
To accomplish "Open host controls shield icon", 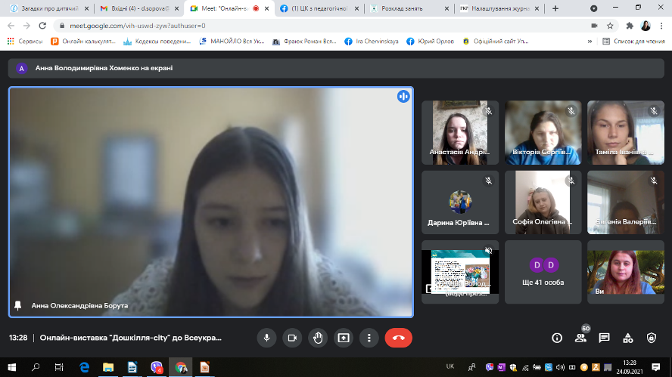I will coord(652,338).
